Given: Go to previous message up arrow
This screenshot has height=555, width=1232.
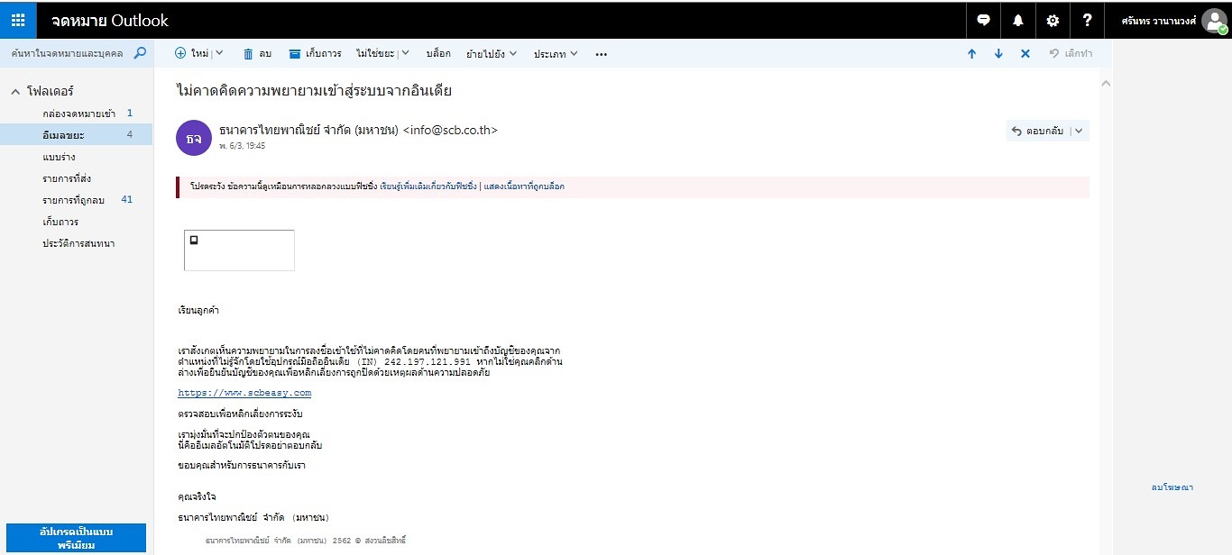Looking at the screenshot, I should [x=971, y=53].
